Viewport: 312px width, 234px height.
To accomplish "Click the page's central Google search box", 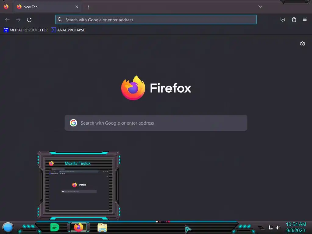I will coord(156,123).
